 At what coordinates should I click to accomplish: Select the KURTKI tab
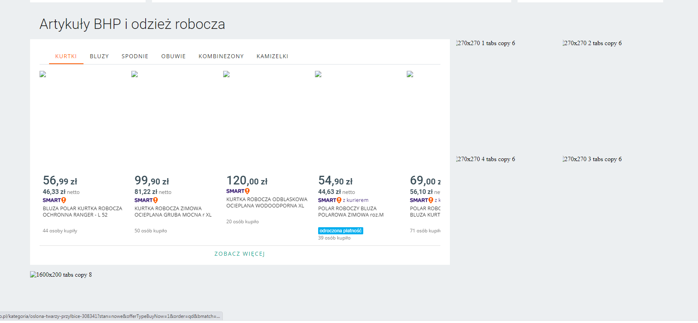coord(66,56)
